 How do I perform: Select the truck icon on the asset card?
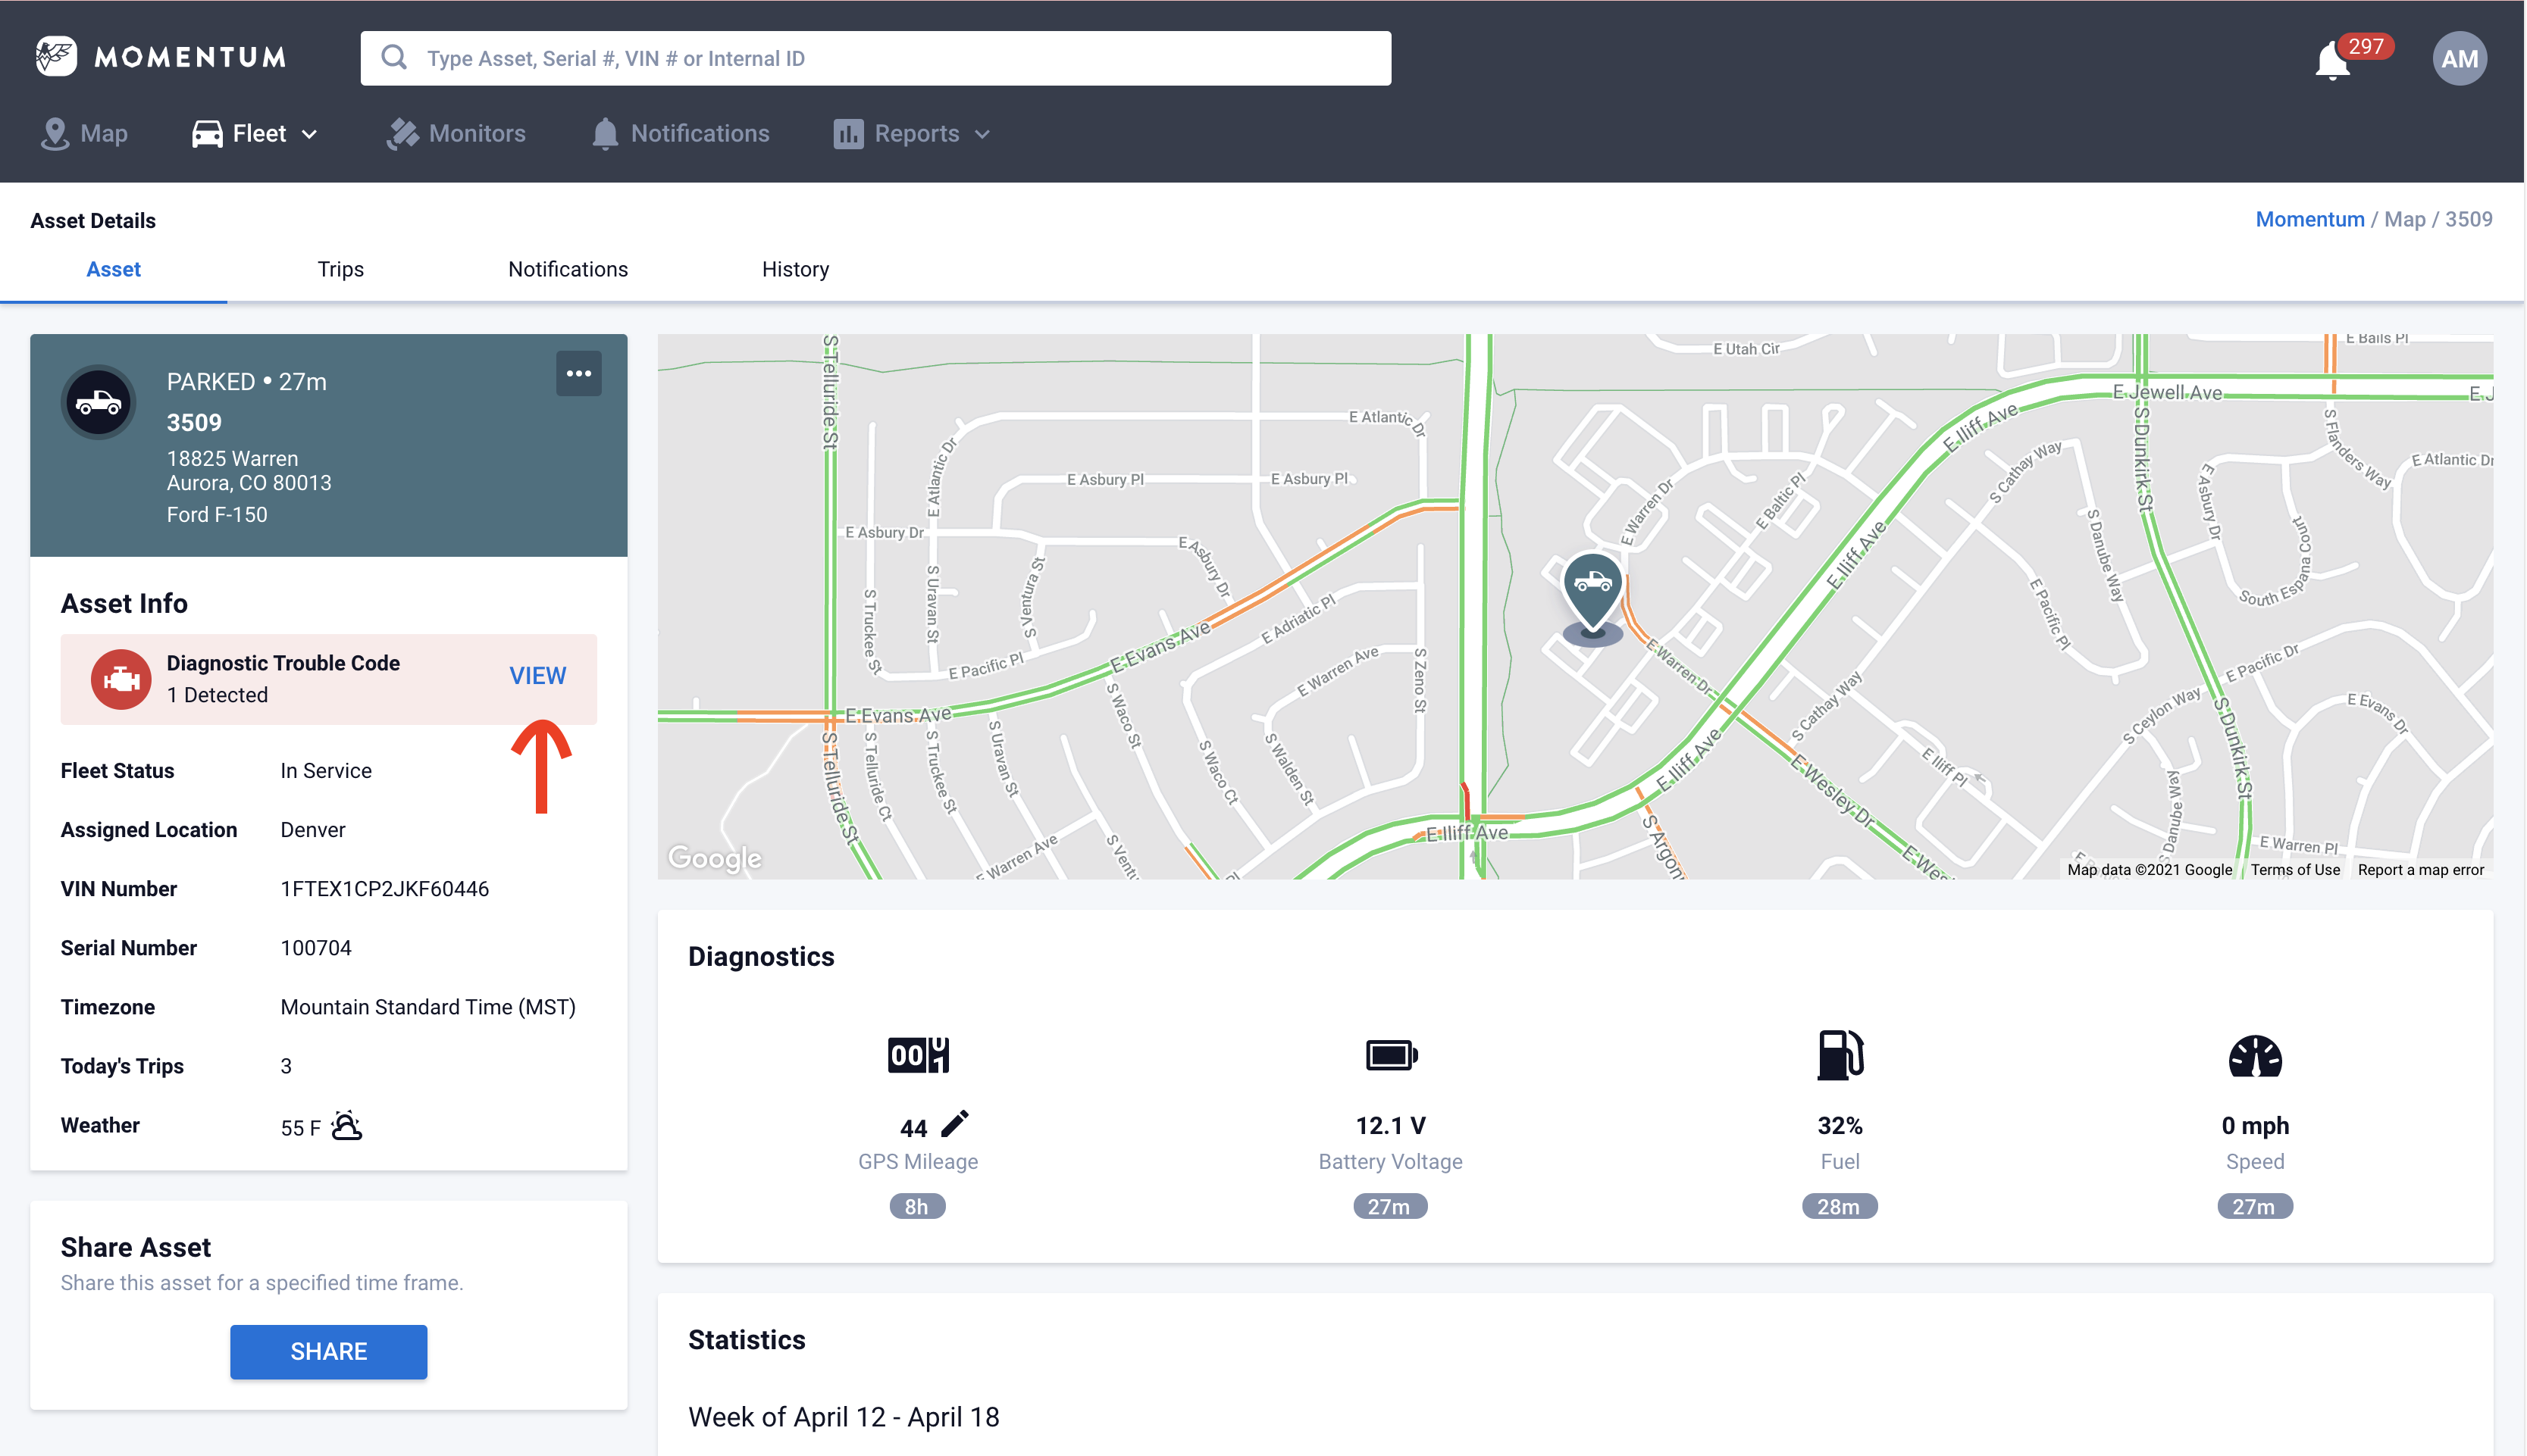coord(98,401)
